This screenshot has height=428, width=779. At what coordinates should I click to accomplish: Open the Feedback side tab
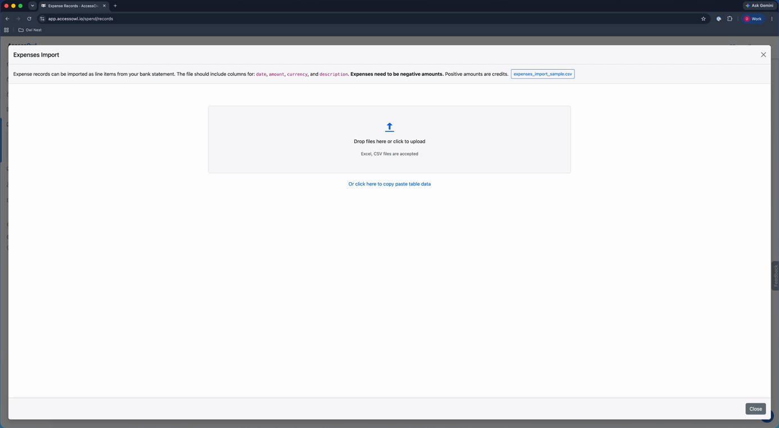[x=776, y=276]
